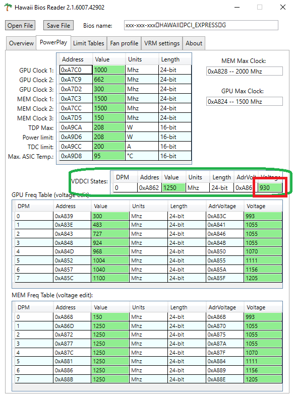The height and width of the screenshot is (398, 294).
Task: Select MEM Freq DPM 0 value 150
Action: click(x=110, y=317)
